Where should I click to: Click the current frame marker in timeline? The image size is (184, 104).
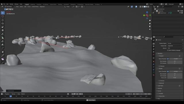(11, 96)
